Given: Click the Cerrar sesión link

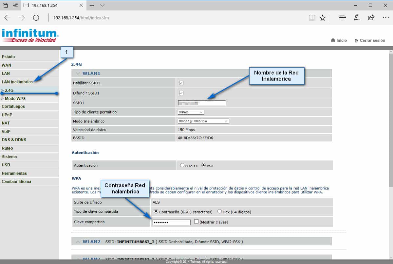Looking at the screenshot, I should tap(370, 41).
